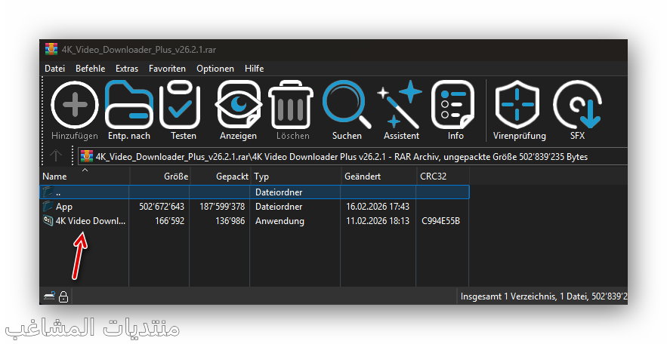Click the Löschen trash icon
667x344 pixels.
[291, 104]
